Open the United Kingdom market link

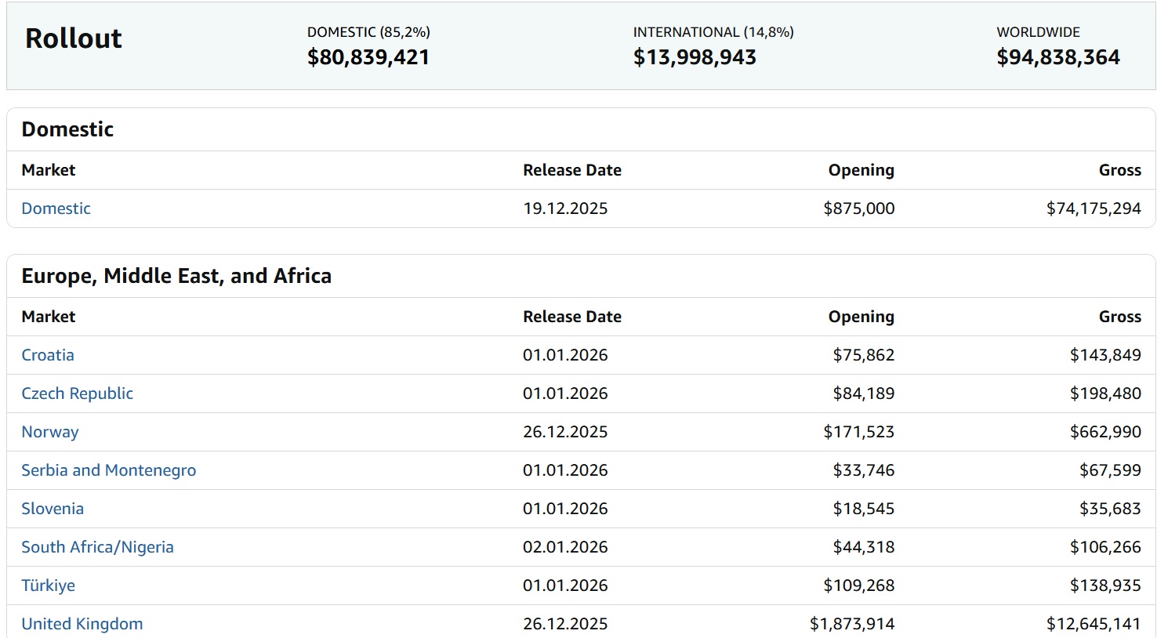[x=82, y=624]
